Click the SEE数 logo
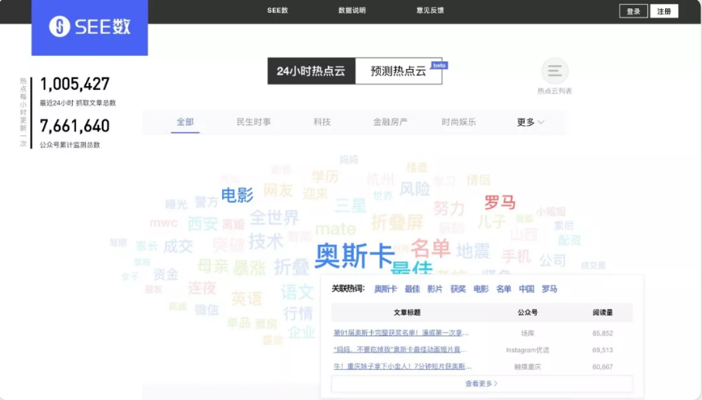This screenshot has height=400, width=702. (x=89, y=28)
